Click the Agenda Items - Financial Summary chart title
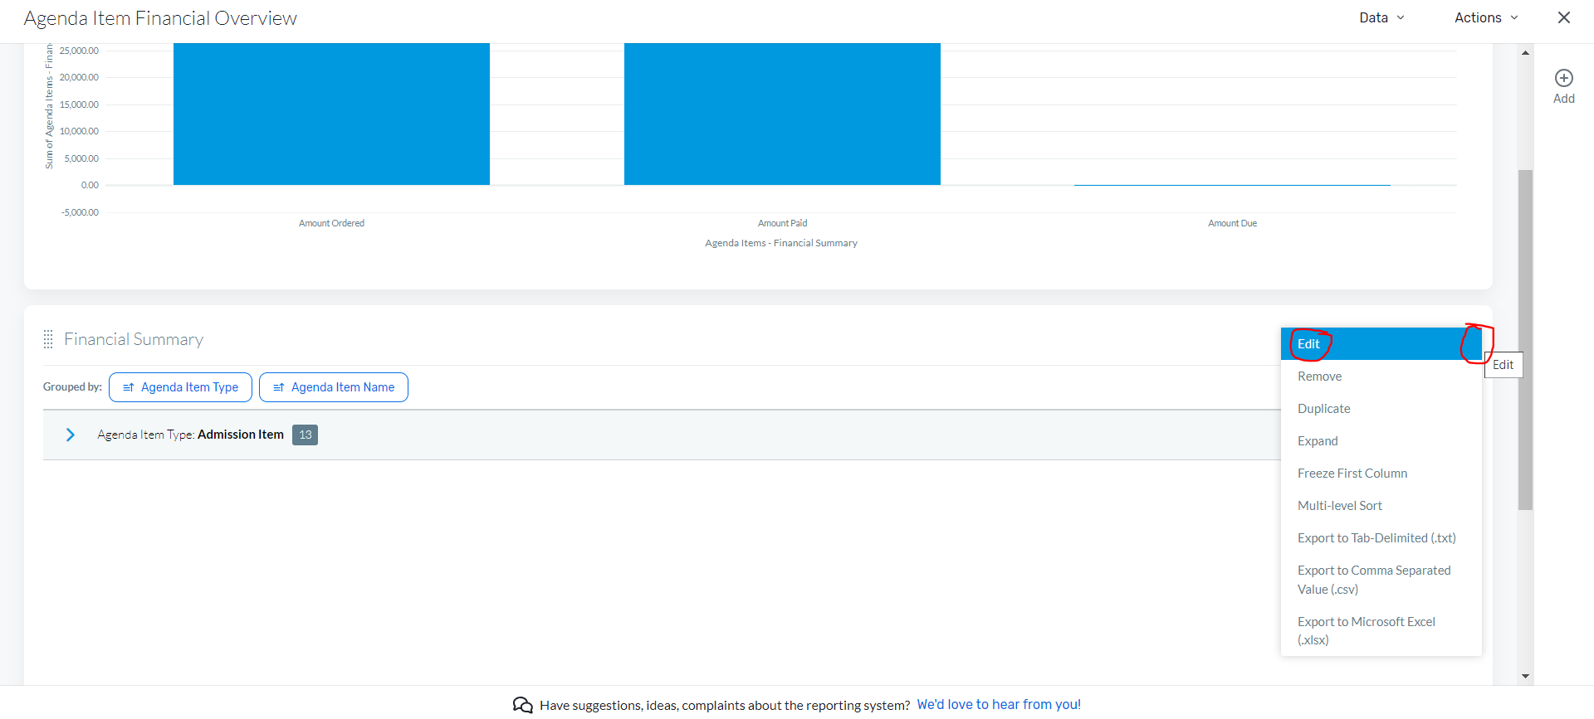 pos(781,243)
